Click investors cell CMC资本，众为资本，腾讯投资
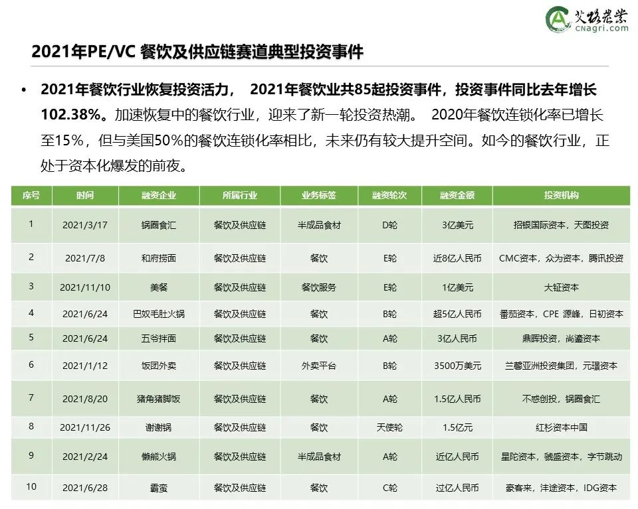The image size is (638, 509). click(x=562, y=258)
